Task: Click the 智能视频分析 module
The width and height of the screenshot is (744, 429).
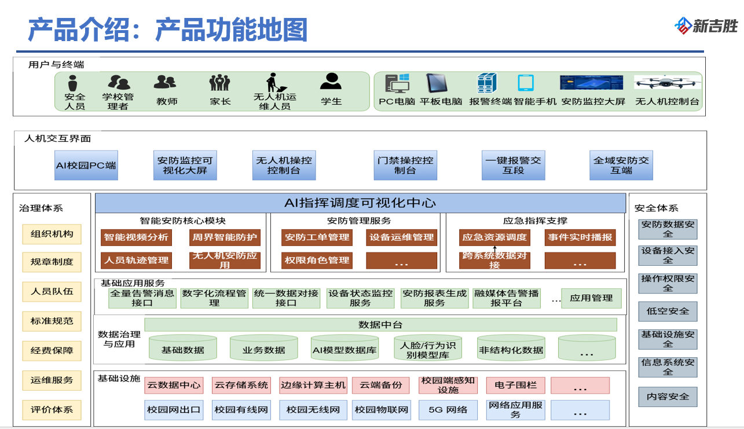Action: pyautogui.click(x=136, y=237)
